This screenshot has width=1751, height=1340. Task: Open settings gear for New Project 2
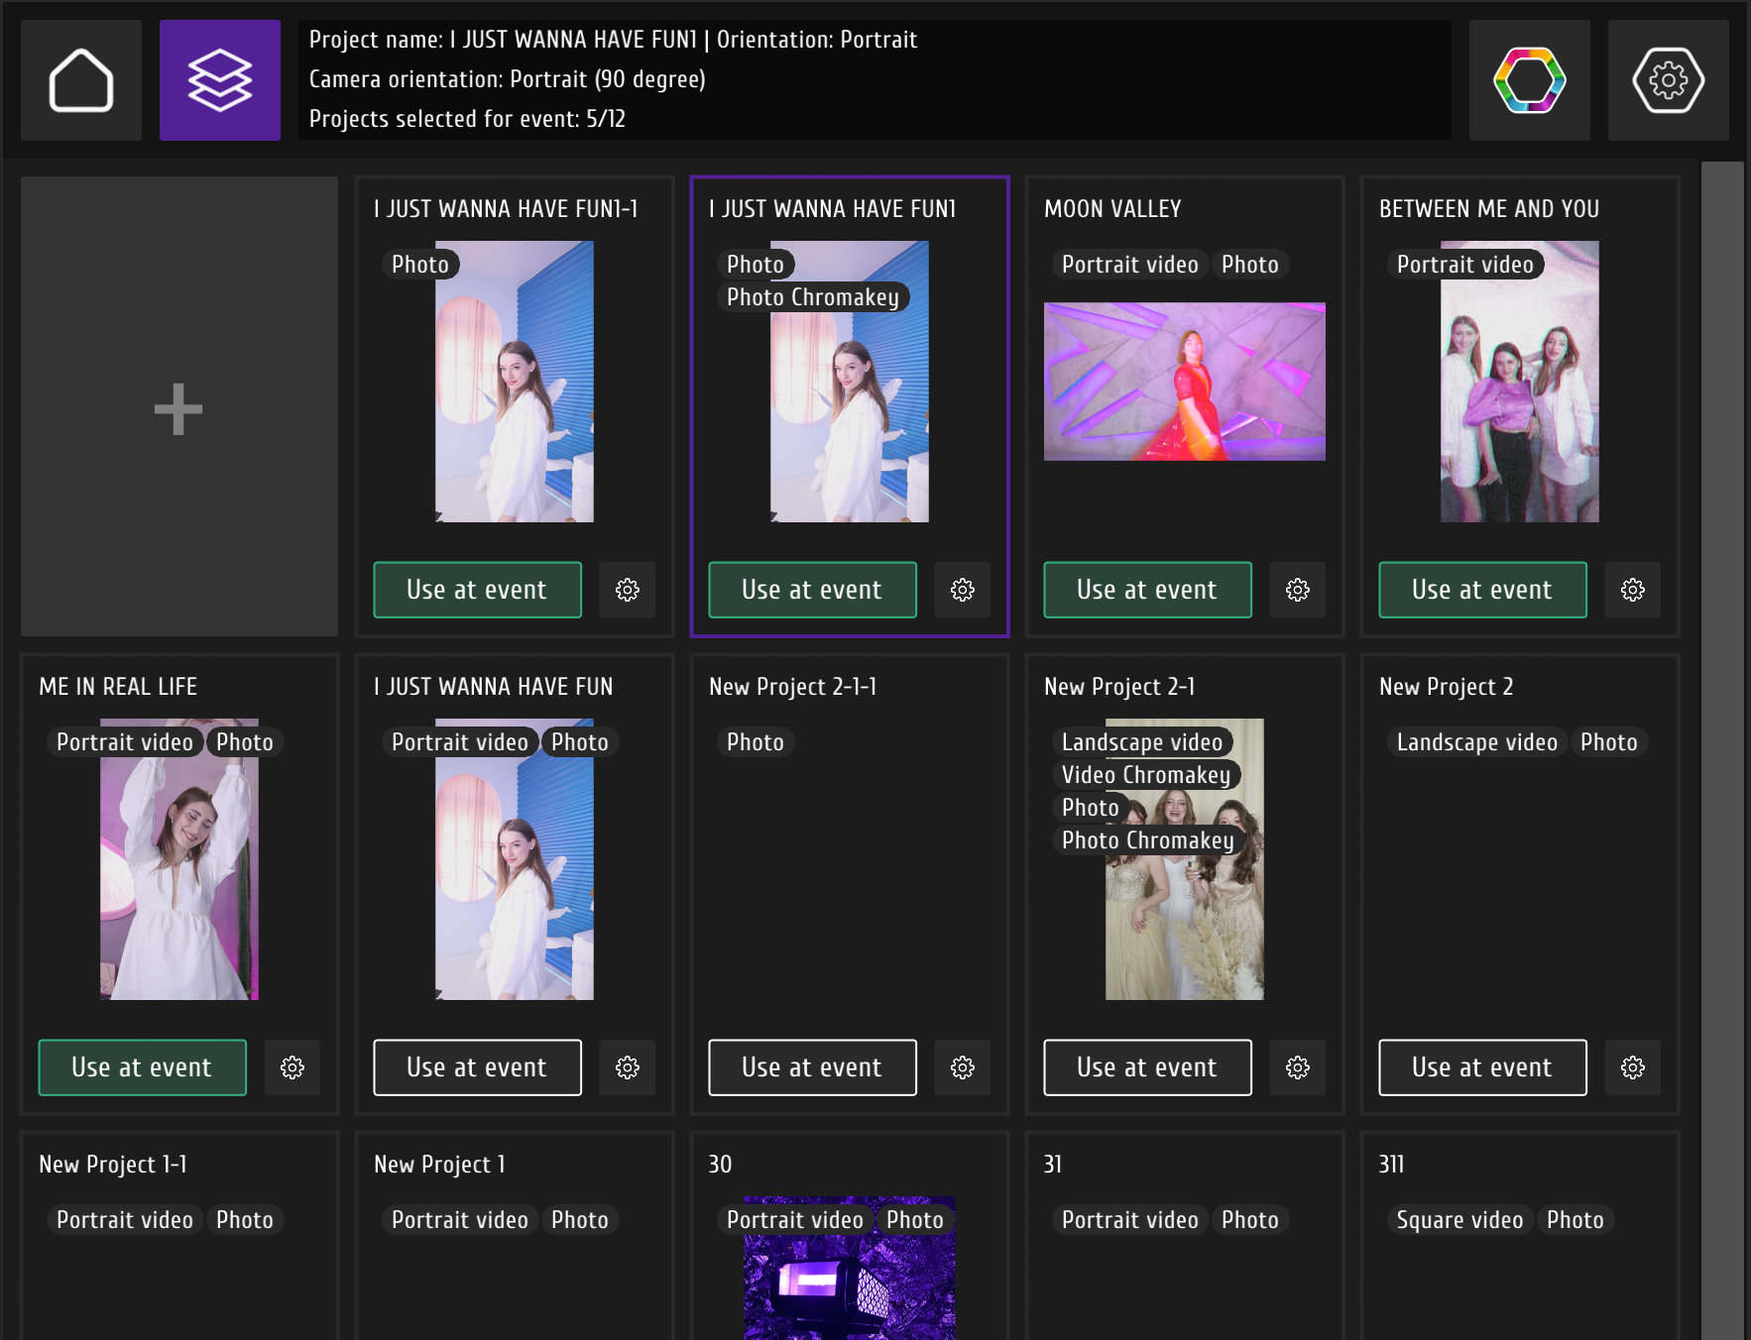pyautogui.click(x=1633, y=1067)
